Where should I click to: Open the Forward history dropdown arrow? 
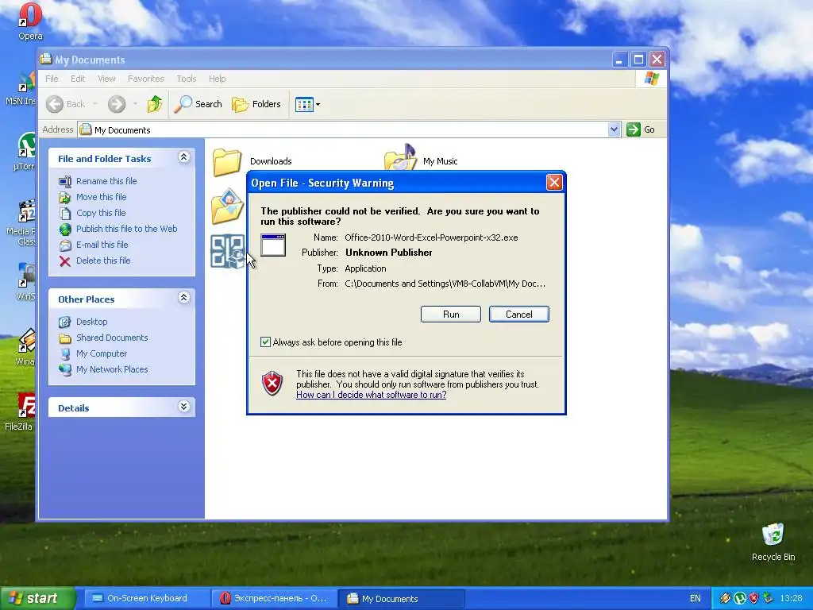(x=135, y=104)
